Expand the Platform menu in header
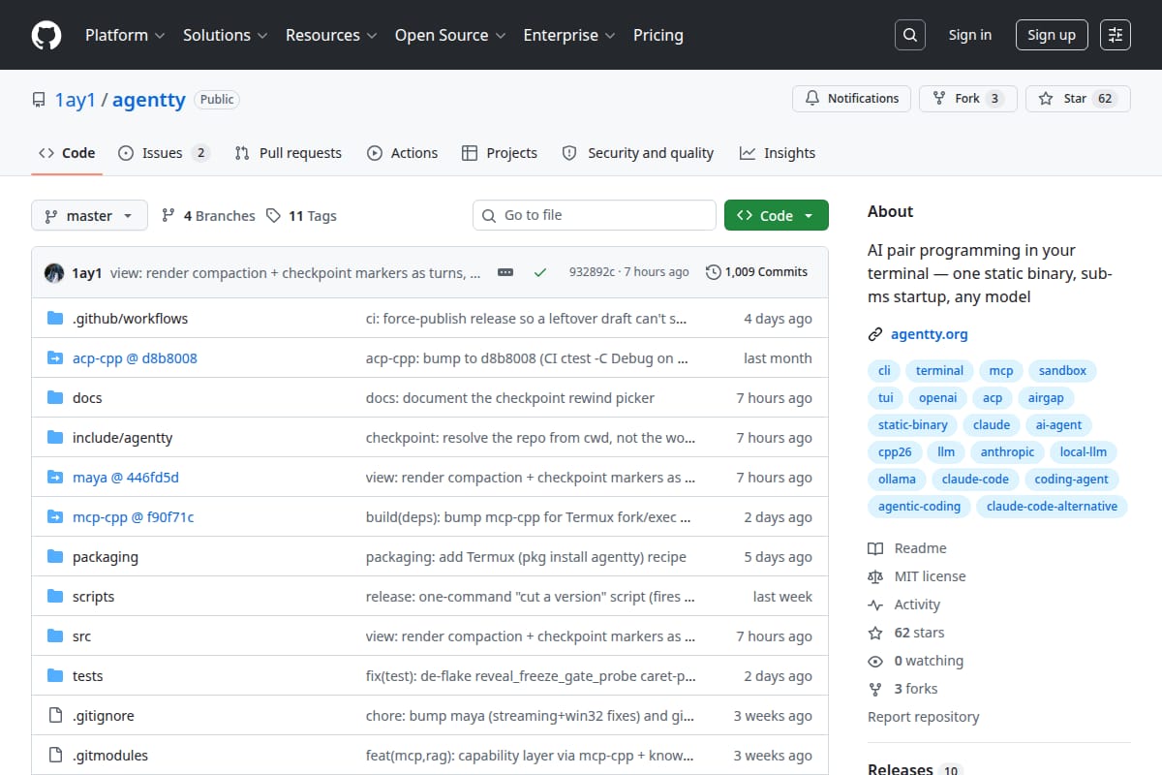Screen dimensions: 1162x775 (124, 35)
